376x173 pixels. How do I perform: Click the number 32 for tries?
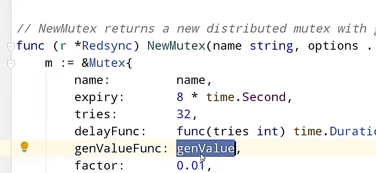coord(184,114)
